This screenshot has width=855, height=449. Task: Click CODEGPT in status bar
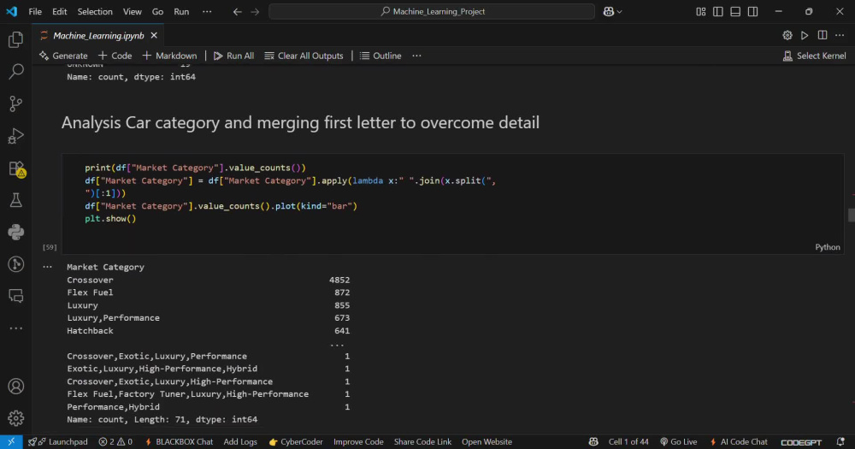point(801,442)
